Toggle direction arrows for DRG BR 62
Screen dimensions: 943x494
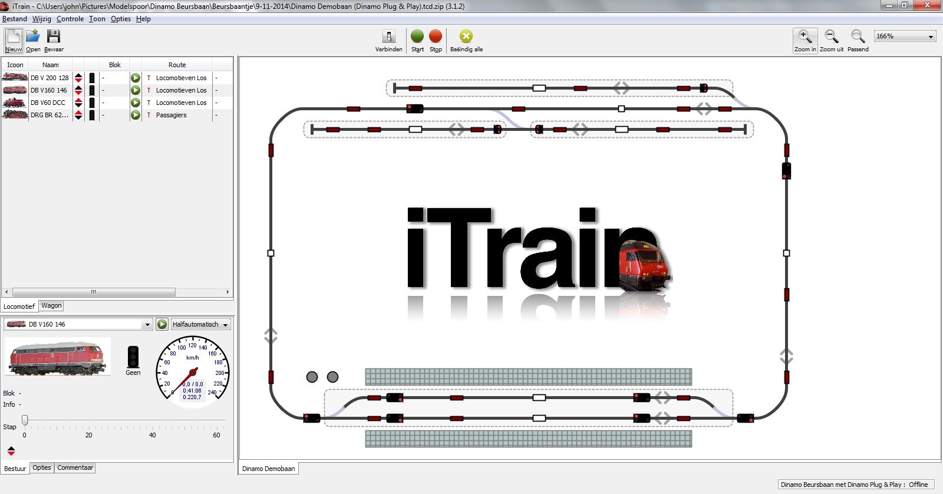point(78,115)
